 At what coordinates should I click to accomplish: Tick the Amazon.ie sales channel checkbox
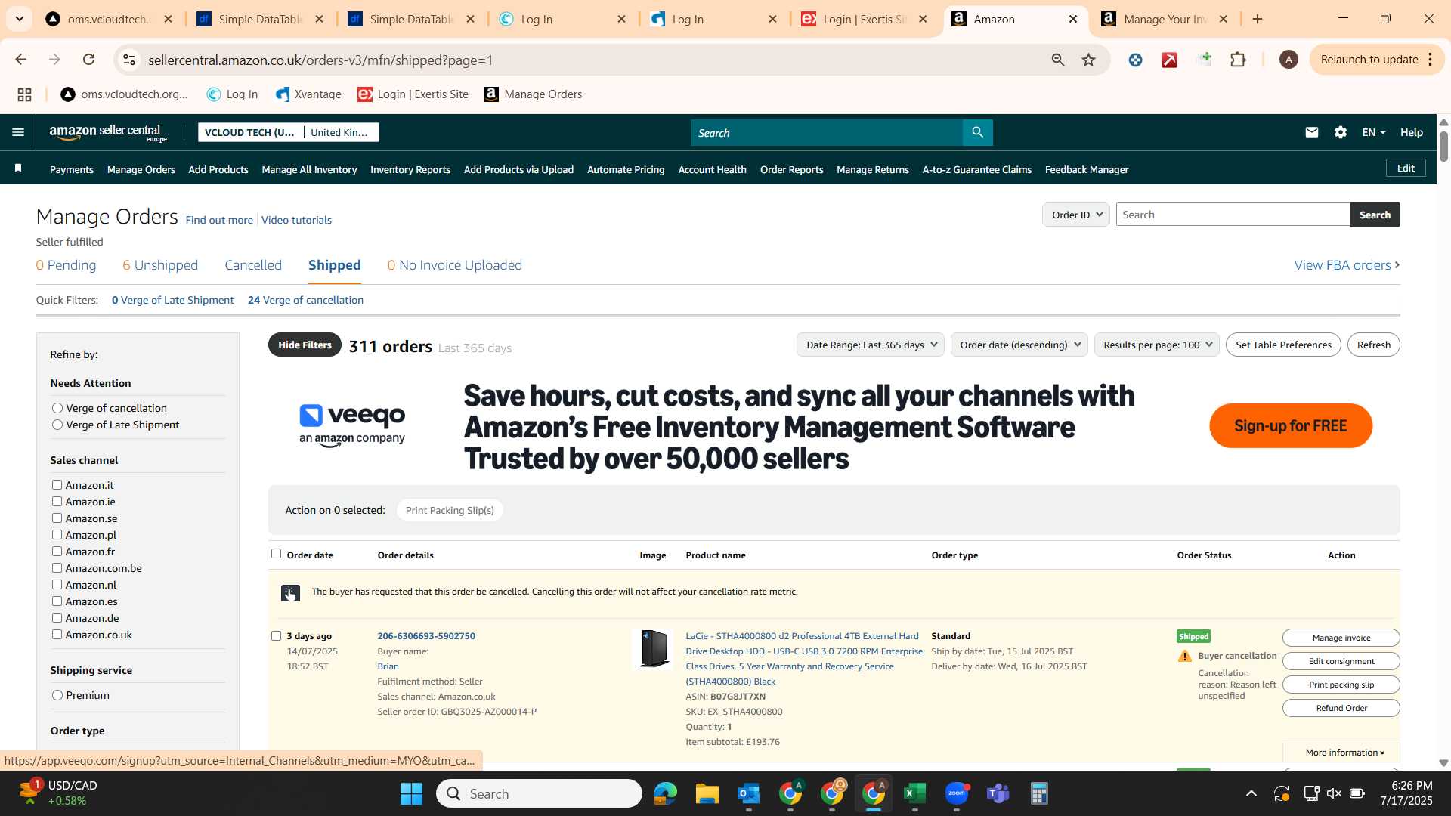pyautogui.click(x=57, y=502)
